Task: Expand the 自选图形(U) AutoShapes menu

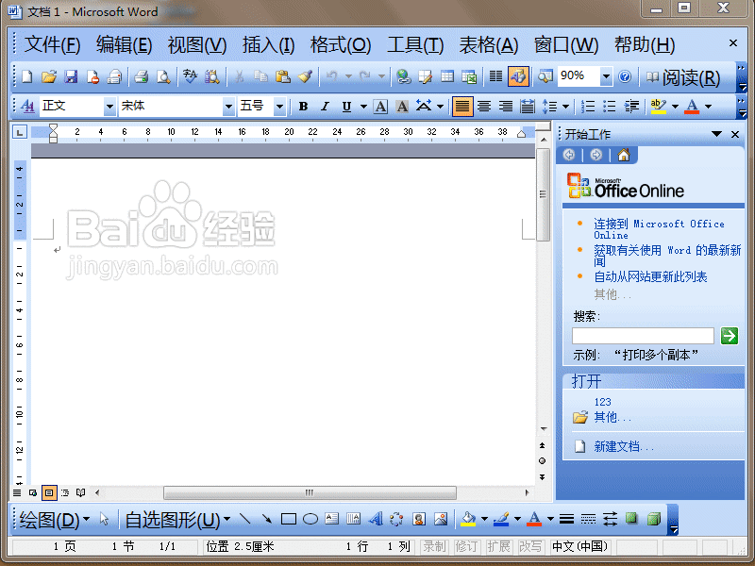Action: click(177, 520)
